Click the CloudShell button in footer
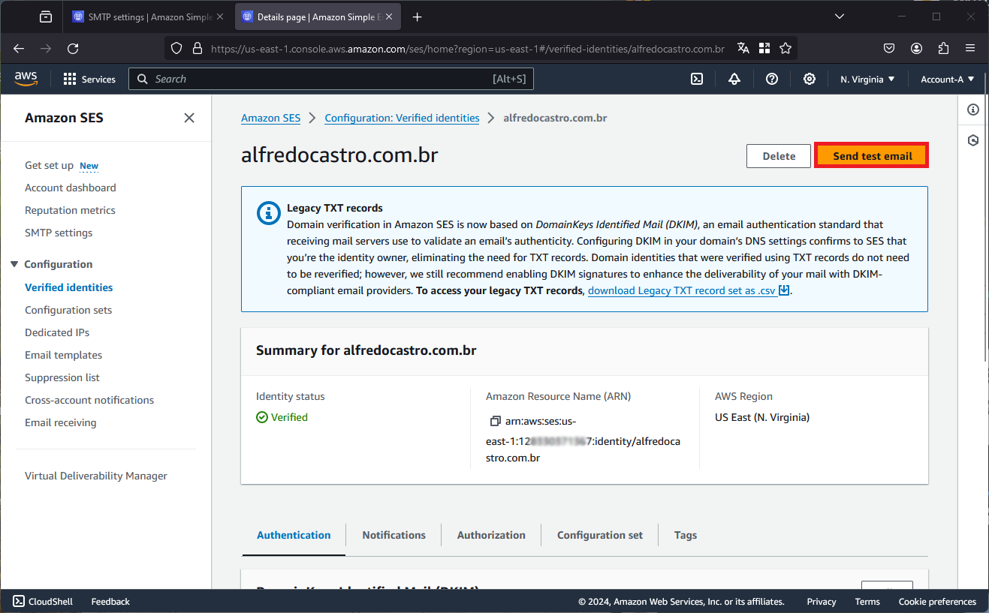This screenshot has height=613, width=989. click(43, 602)
